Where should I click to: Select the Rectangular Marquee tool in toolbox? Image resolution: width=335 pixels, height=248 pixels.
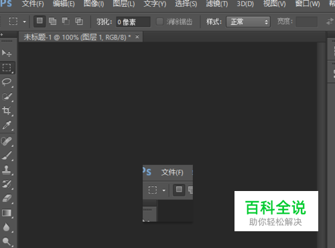coord(7,68)
